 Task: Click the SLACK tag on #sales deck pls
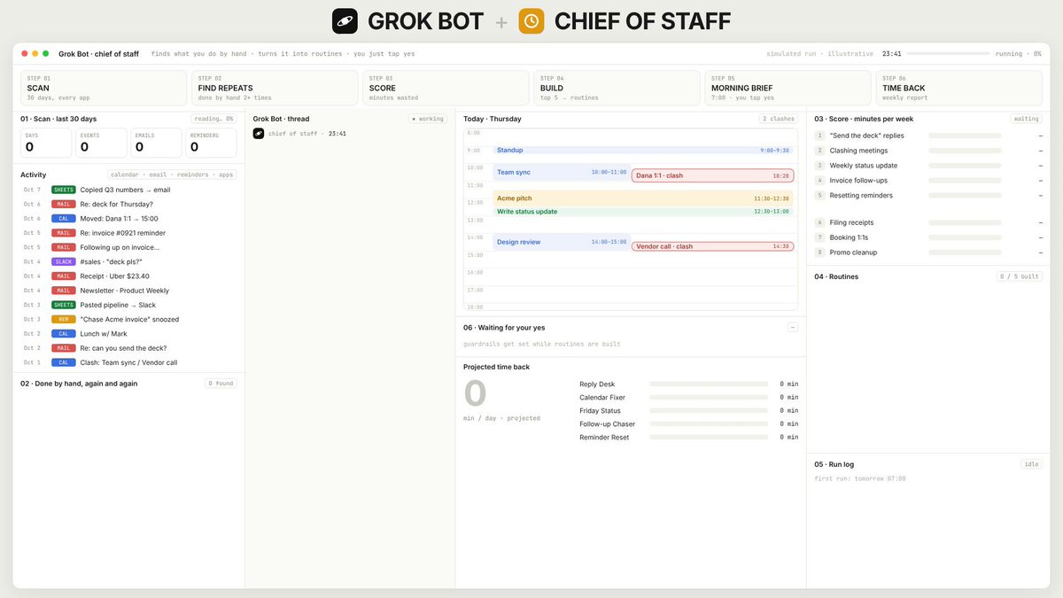click(64, 262)
